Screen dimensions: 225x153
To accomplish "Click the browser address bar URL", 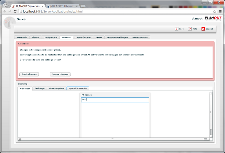I will [53, 11].
